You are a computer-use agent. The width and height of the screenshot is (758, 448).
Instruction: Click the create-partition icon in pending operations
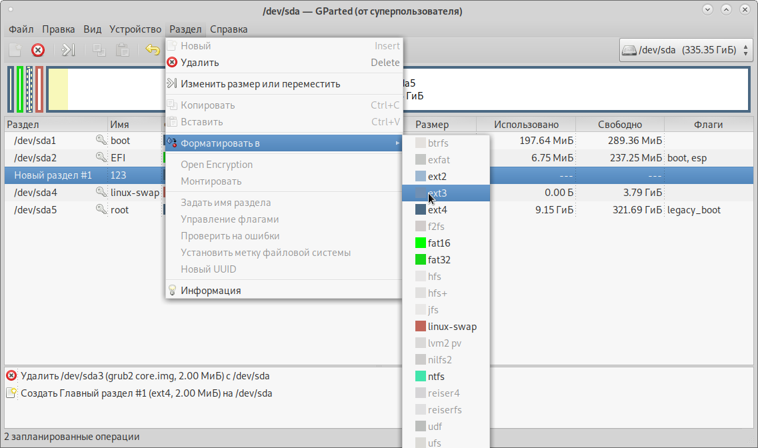tap(11, 393)
